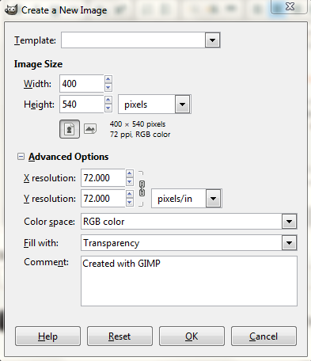Viewport: 311px width, 361px height.
Task: Open the Template dropdown
Action: 212,40
